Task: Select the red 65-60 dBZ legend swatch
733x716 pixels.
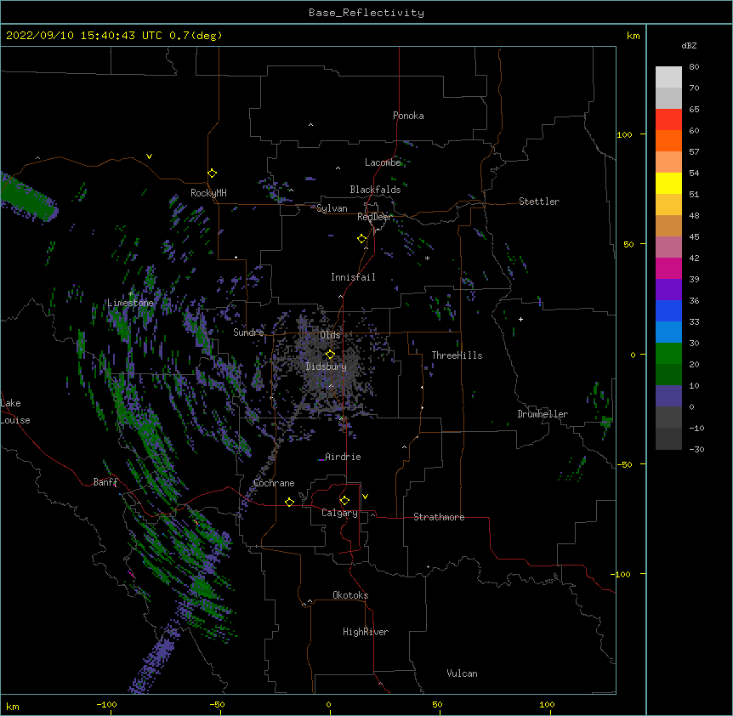Action: point(668,119)
